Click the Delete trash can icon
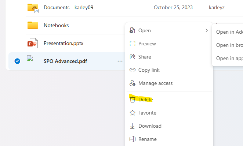This screenshot has width=243, height=146. click(133, 100)
